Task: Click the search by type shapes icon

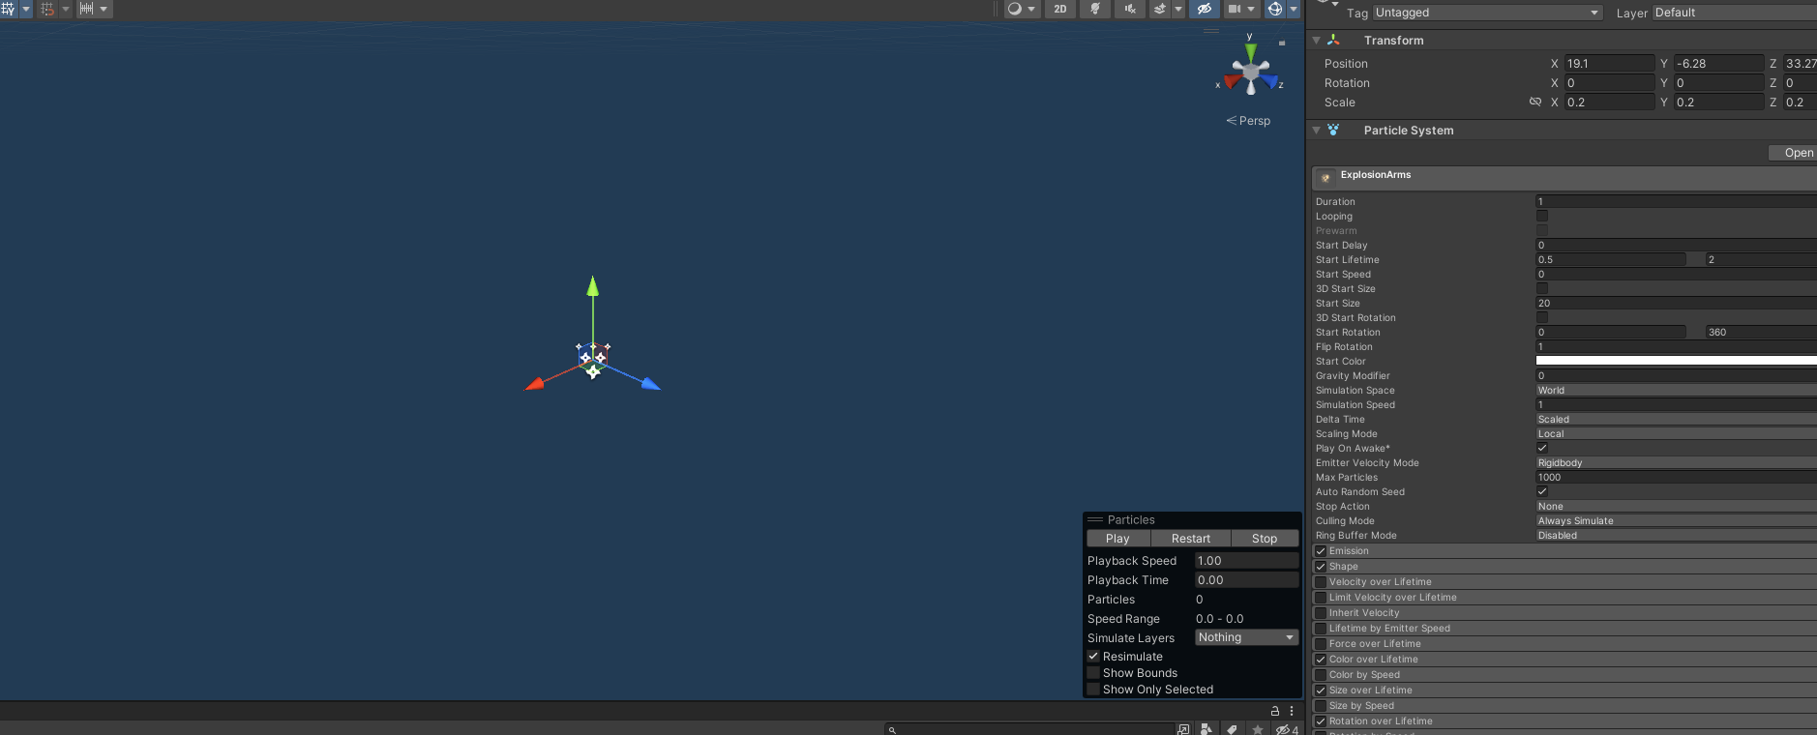Action: [1206, 729]
